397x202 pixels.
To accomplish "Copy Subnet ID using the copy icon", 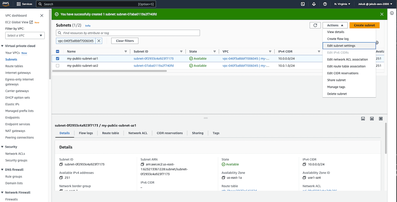I will [61, 164].
